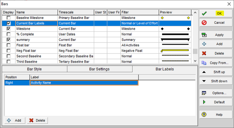This screenshot has height=128, width=234.
Task: Click the red X icon beside Copy From
Action: [204, 53]
